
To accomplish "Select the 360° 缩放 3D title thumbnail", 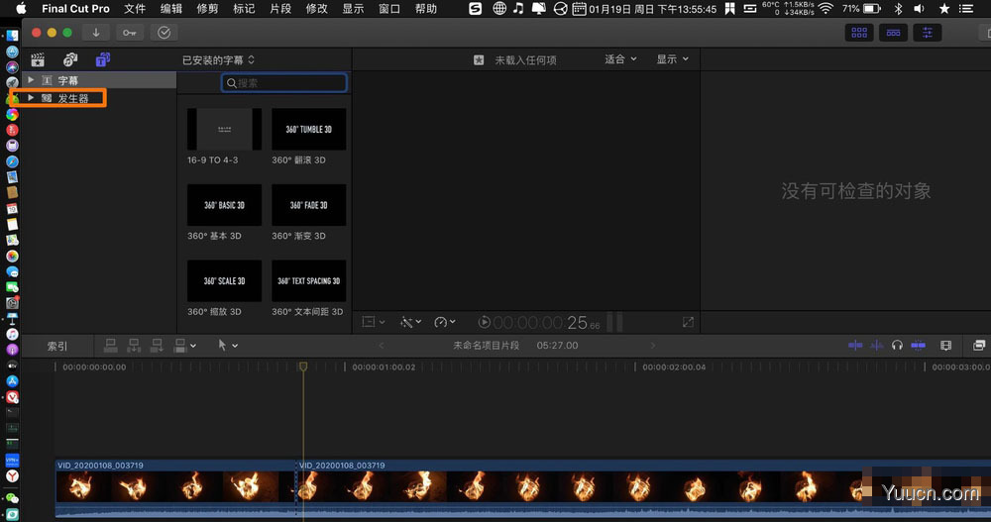I will pyautogui.click(x=224, y=280).
